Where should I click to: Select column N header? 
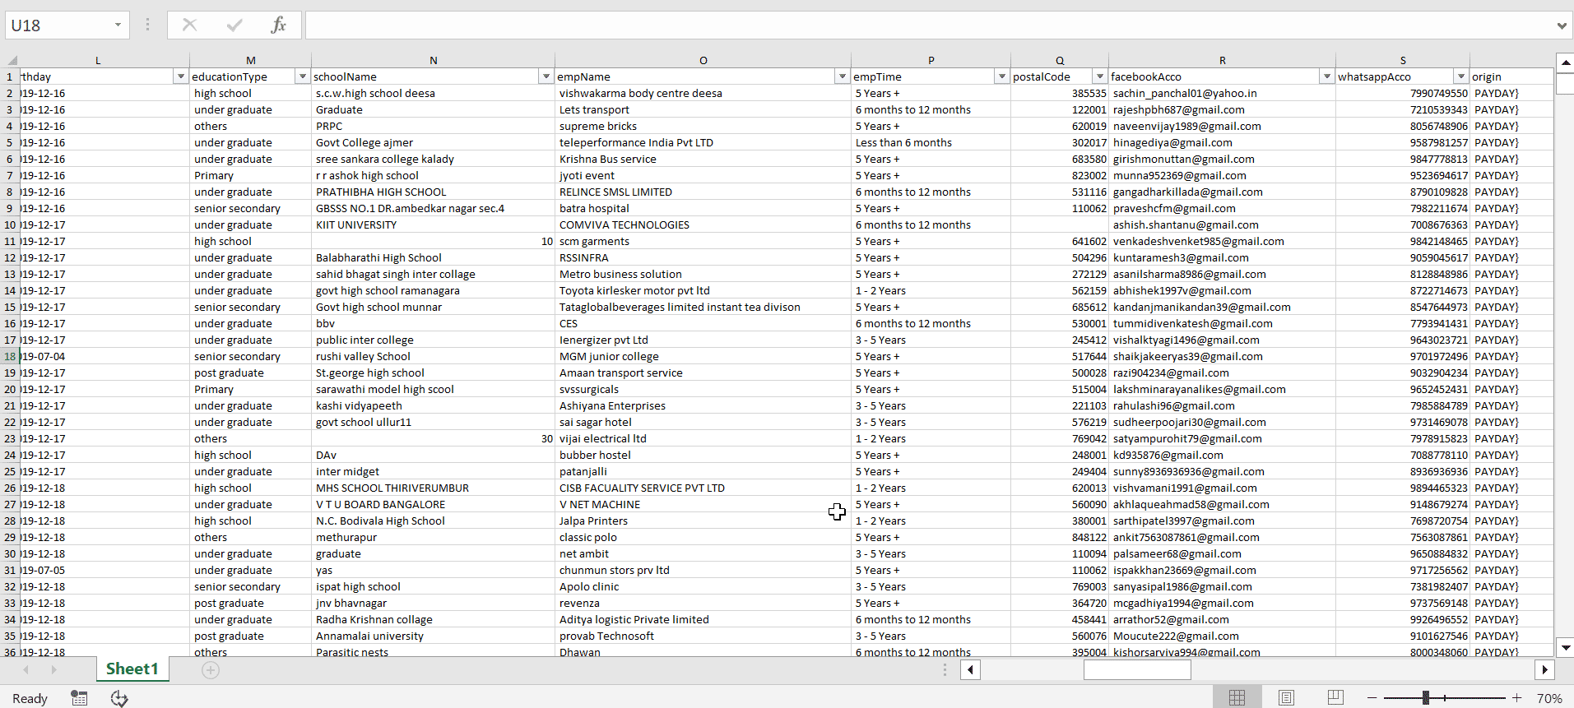click(x=433, y=60)
